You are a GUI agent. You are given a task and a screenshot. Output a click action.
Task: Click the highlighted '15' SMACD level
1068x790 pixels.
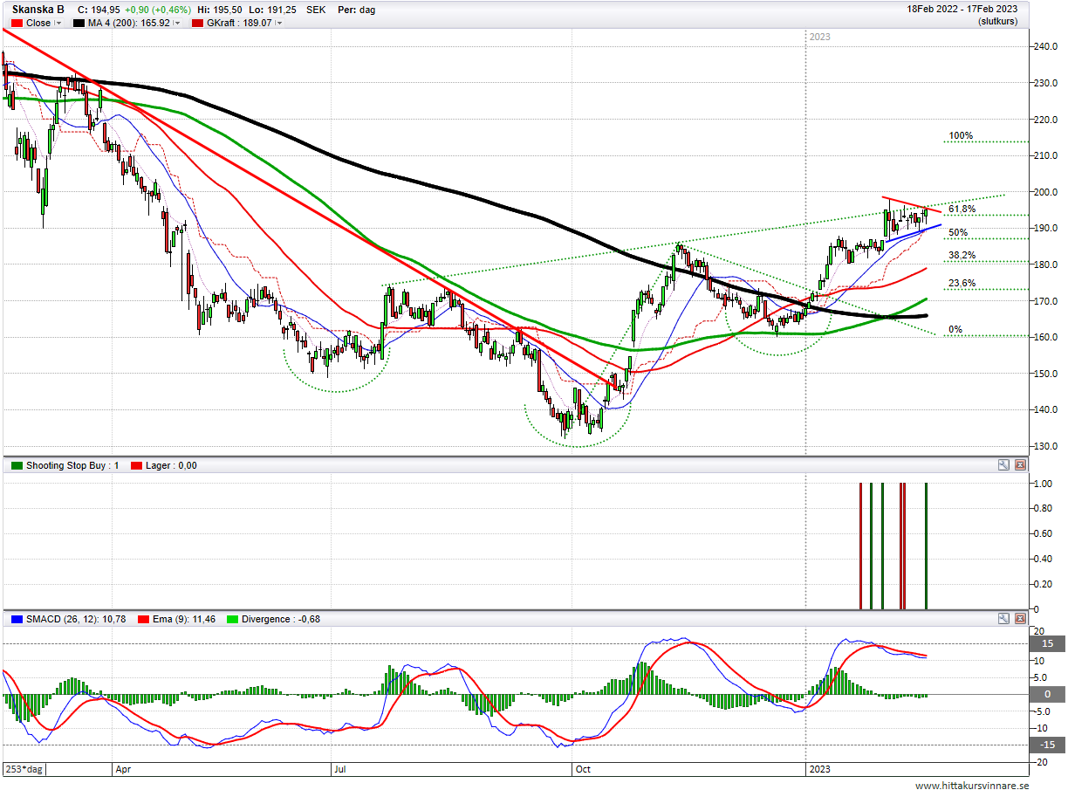[x=1047, y=644]
